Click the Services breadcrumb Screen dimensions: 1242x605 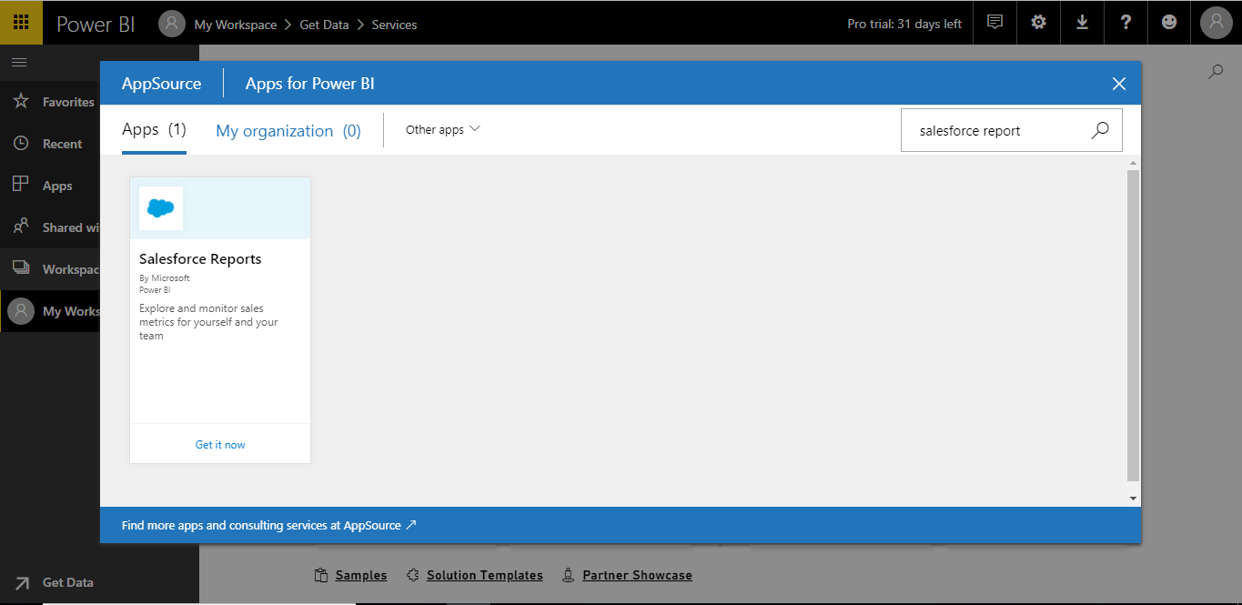(394, 25)
